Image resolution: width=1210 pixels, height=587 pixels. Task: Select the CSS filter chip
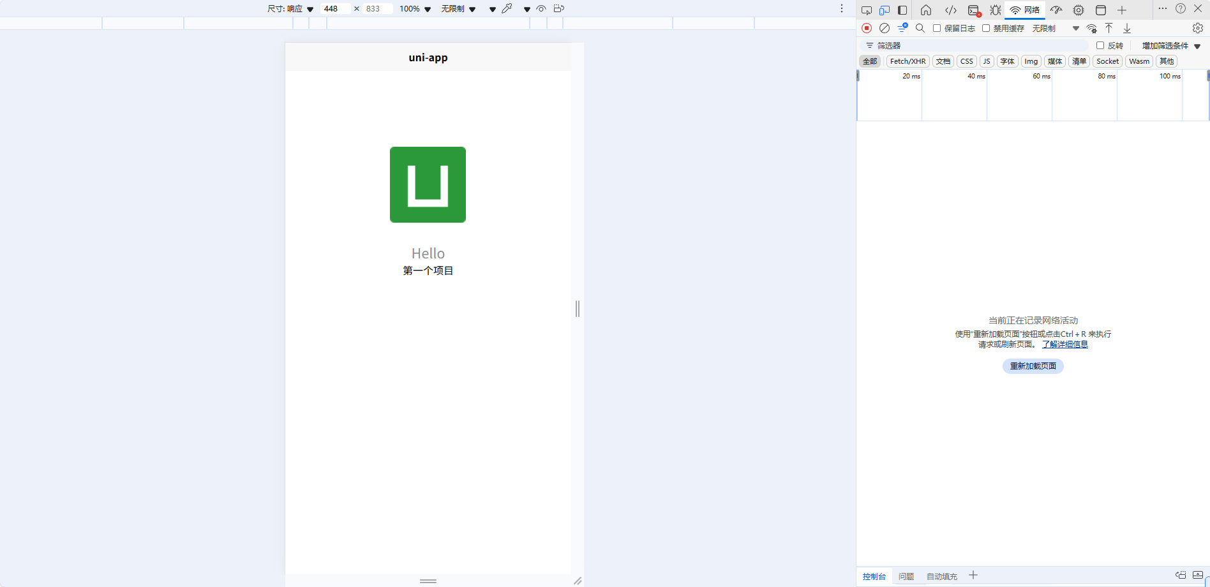[x=967, y=61]
